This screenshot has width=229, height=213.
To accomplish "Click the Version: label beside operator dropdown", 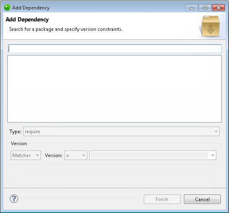I will point(53,155).
